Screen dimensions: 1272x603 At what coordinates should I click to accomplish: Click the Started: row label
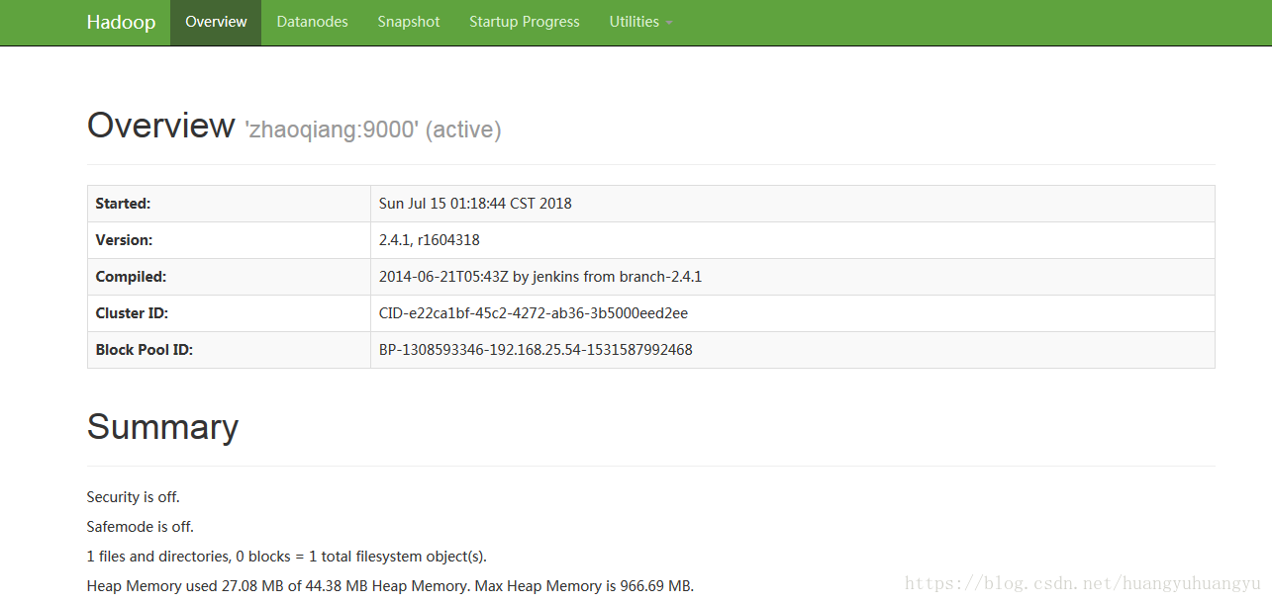click(x=123, y=204)
